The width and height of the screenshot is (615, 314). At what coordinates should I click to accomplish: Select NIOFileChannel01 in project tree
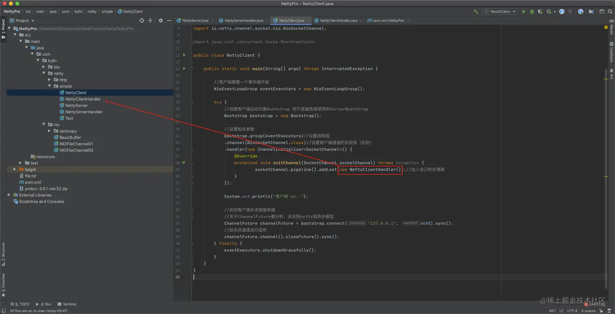click(x=76, y=144)
